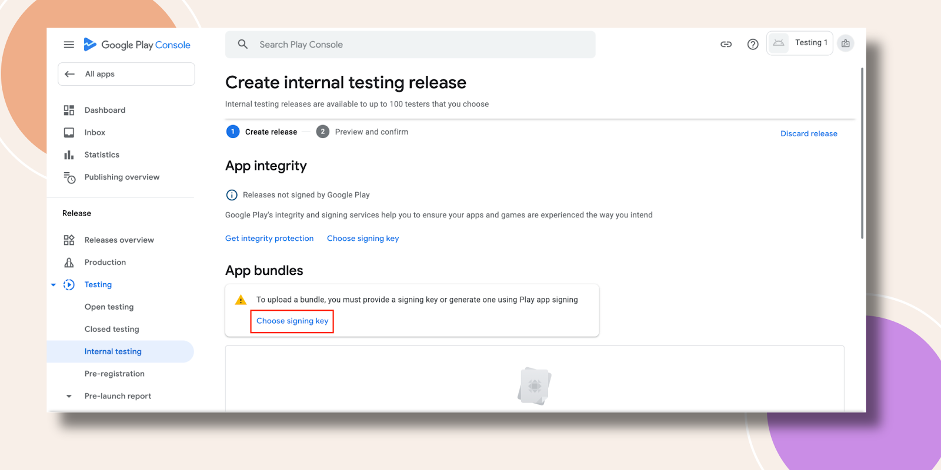Open help via question mark icon

[x=753, y=44]
